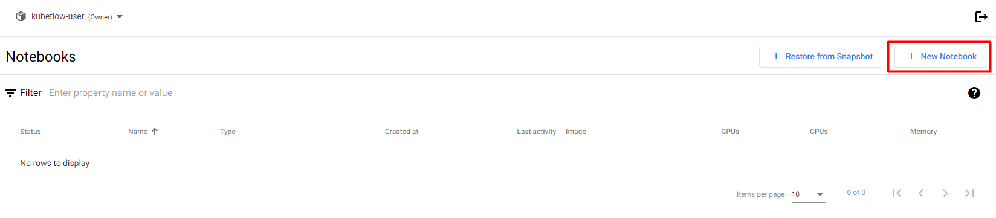The width and height of the screenshot is (996, 218).
Task: Click the logout icon
Action: [981, 17]
